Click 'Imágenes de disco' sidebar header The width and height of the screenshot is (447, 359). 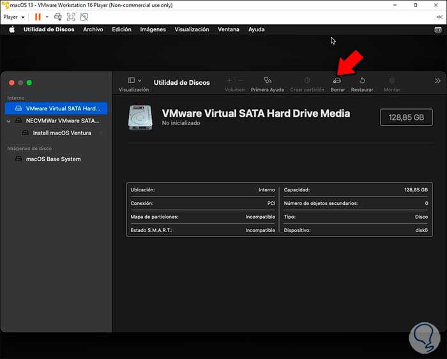(x=29, y=149)
